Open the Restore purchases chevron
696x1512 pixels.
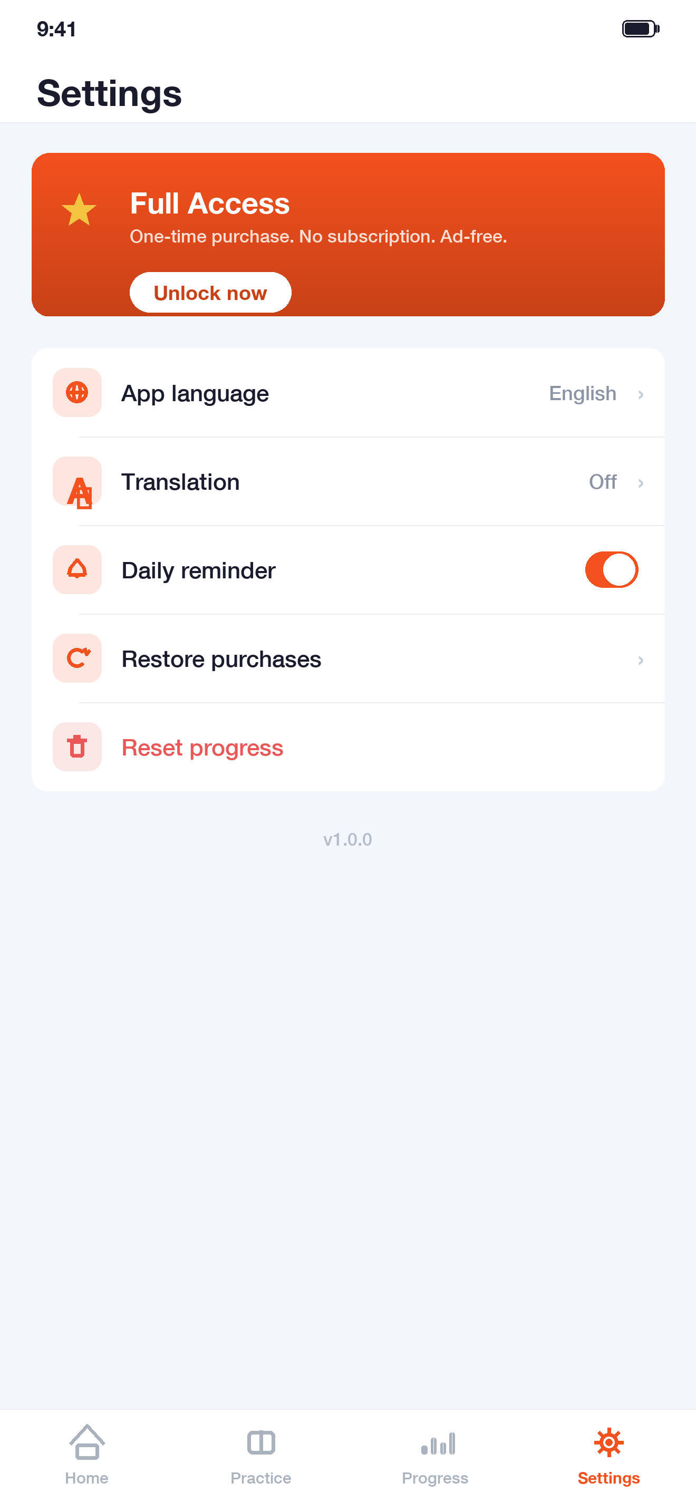(640, 661)
